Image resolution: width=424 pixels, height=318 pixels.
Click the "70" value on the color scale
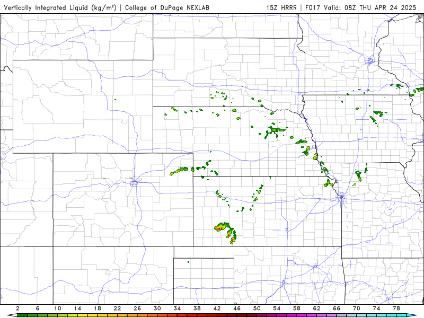pos(356,308)
